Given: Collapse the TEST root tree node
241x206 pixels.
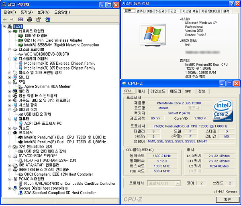Looking at the screenshot, I should (4, 27).
